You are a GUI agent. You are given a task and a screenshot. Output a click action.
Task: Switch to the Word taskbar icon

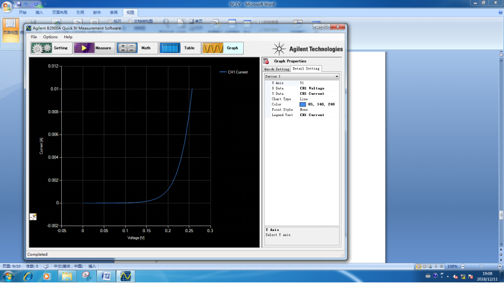point(106,276)
